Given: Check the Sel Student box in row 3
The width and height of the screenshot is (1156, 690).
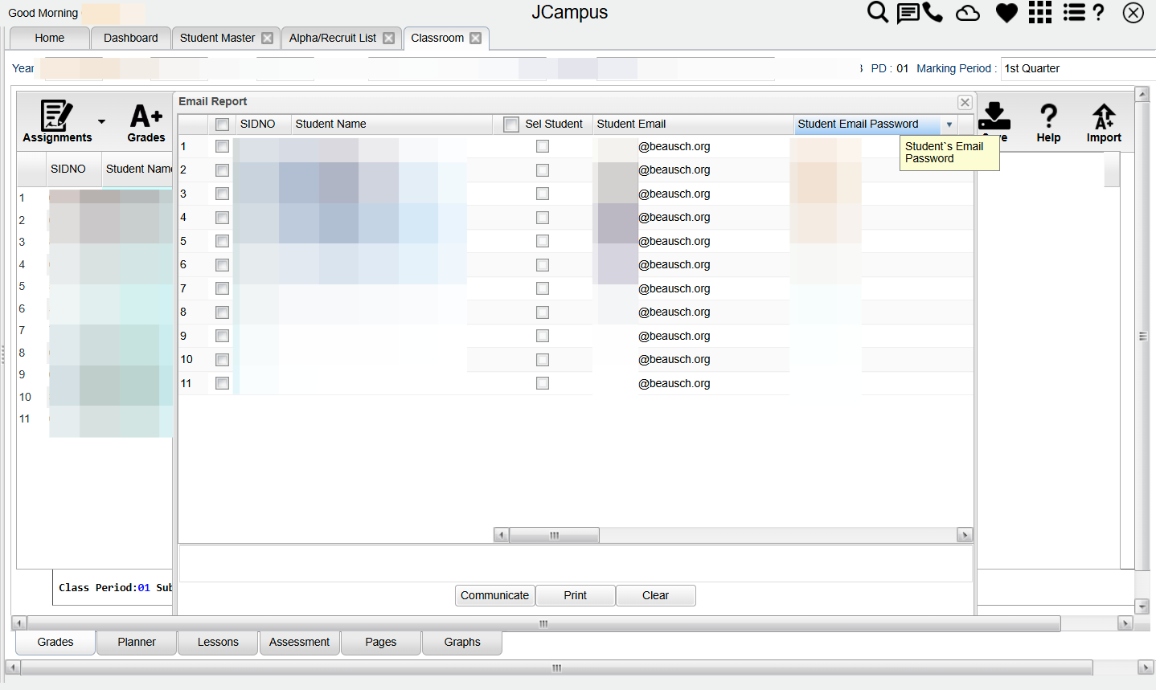Looking at the screenshot, I should [543, 194].
